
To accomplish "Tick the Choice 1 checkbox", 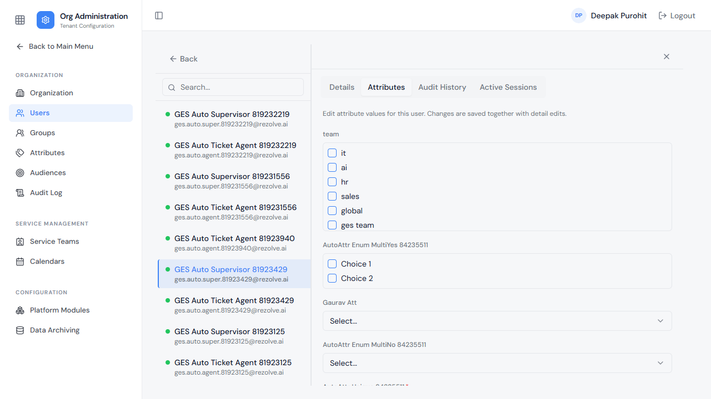I will click(332, 264).
